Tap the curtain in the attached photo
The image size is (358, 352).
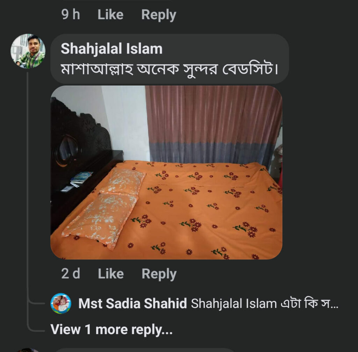(x=213, y=122)
